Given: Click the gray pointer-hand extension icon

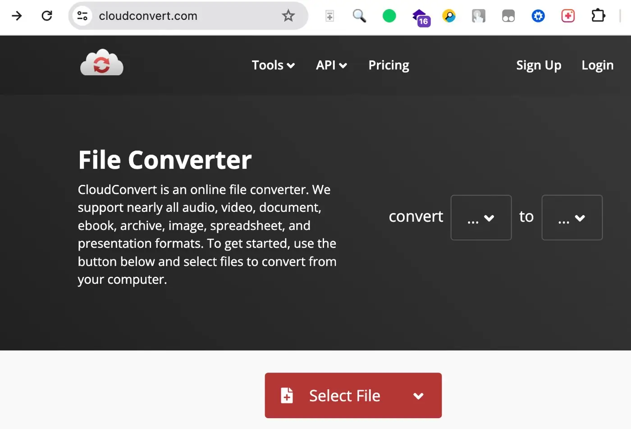Looking at the screenshot, I should 479,16.
